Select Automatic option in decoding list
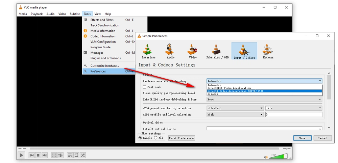The width and height of the screenshot is (338, 163). click(x=264, y=85)
